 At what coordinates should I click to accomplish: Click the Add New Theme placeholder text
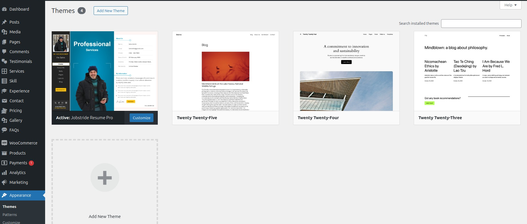(x=105, y=217)
